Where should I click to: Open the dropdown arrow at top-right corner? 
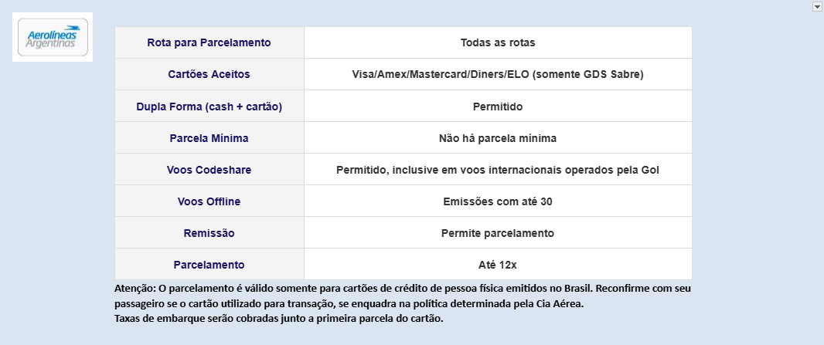click(x=817, y=5)
